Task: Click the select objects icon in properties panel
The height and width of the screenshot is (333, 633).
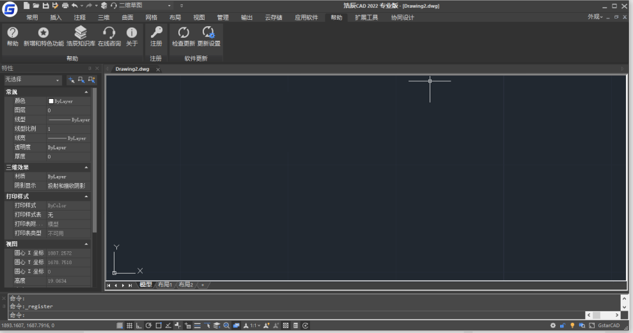Action: [81, 80]
